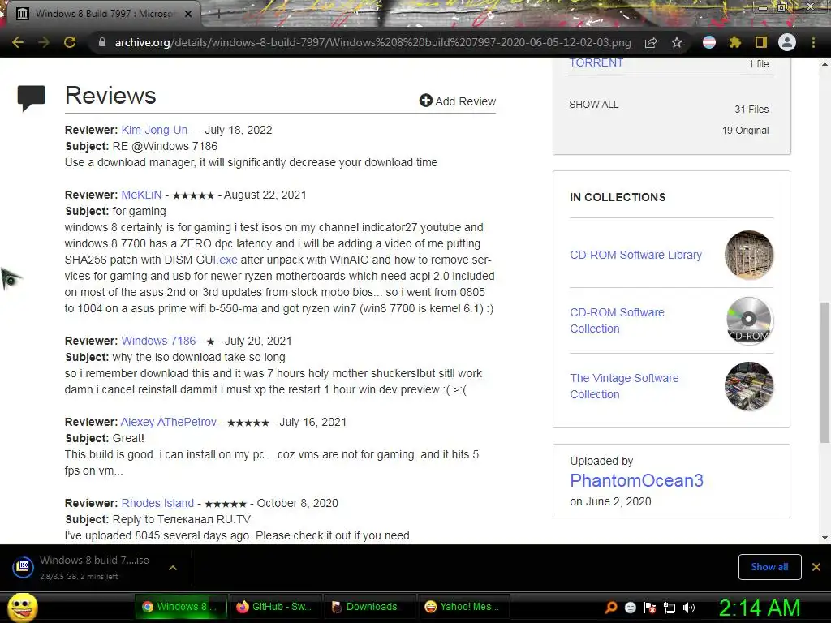Click the 19 Original count
The image size is (831, 623).
tap(745, 131)
